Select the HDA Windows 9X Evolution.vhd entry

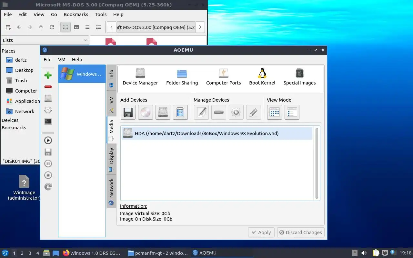coord(217,133)
